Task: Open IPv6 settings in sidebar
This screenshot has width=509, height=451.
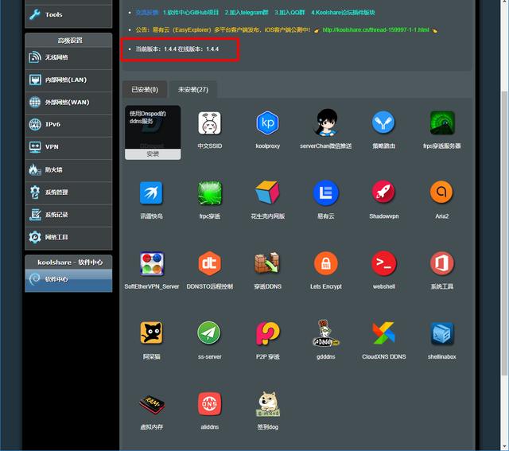Action: pos(68,125)
